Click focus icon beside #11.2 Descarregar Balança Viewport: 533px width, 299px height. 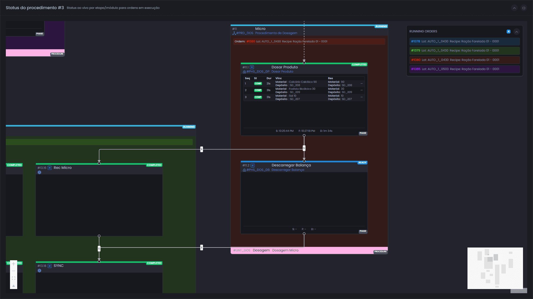coord(253,166)
